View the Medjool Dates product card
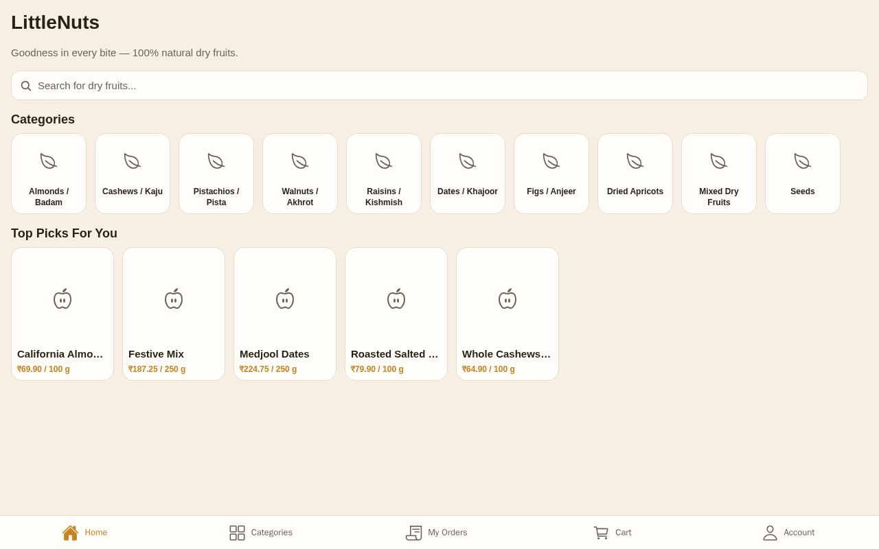 tap(285, 314)
